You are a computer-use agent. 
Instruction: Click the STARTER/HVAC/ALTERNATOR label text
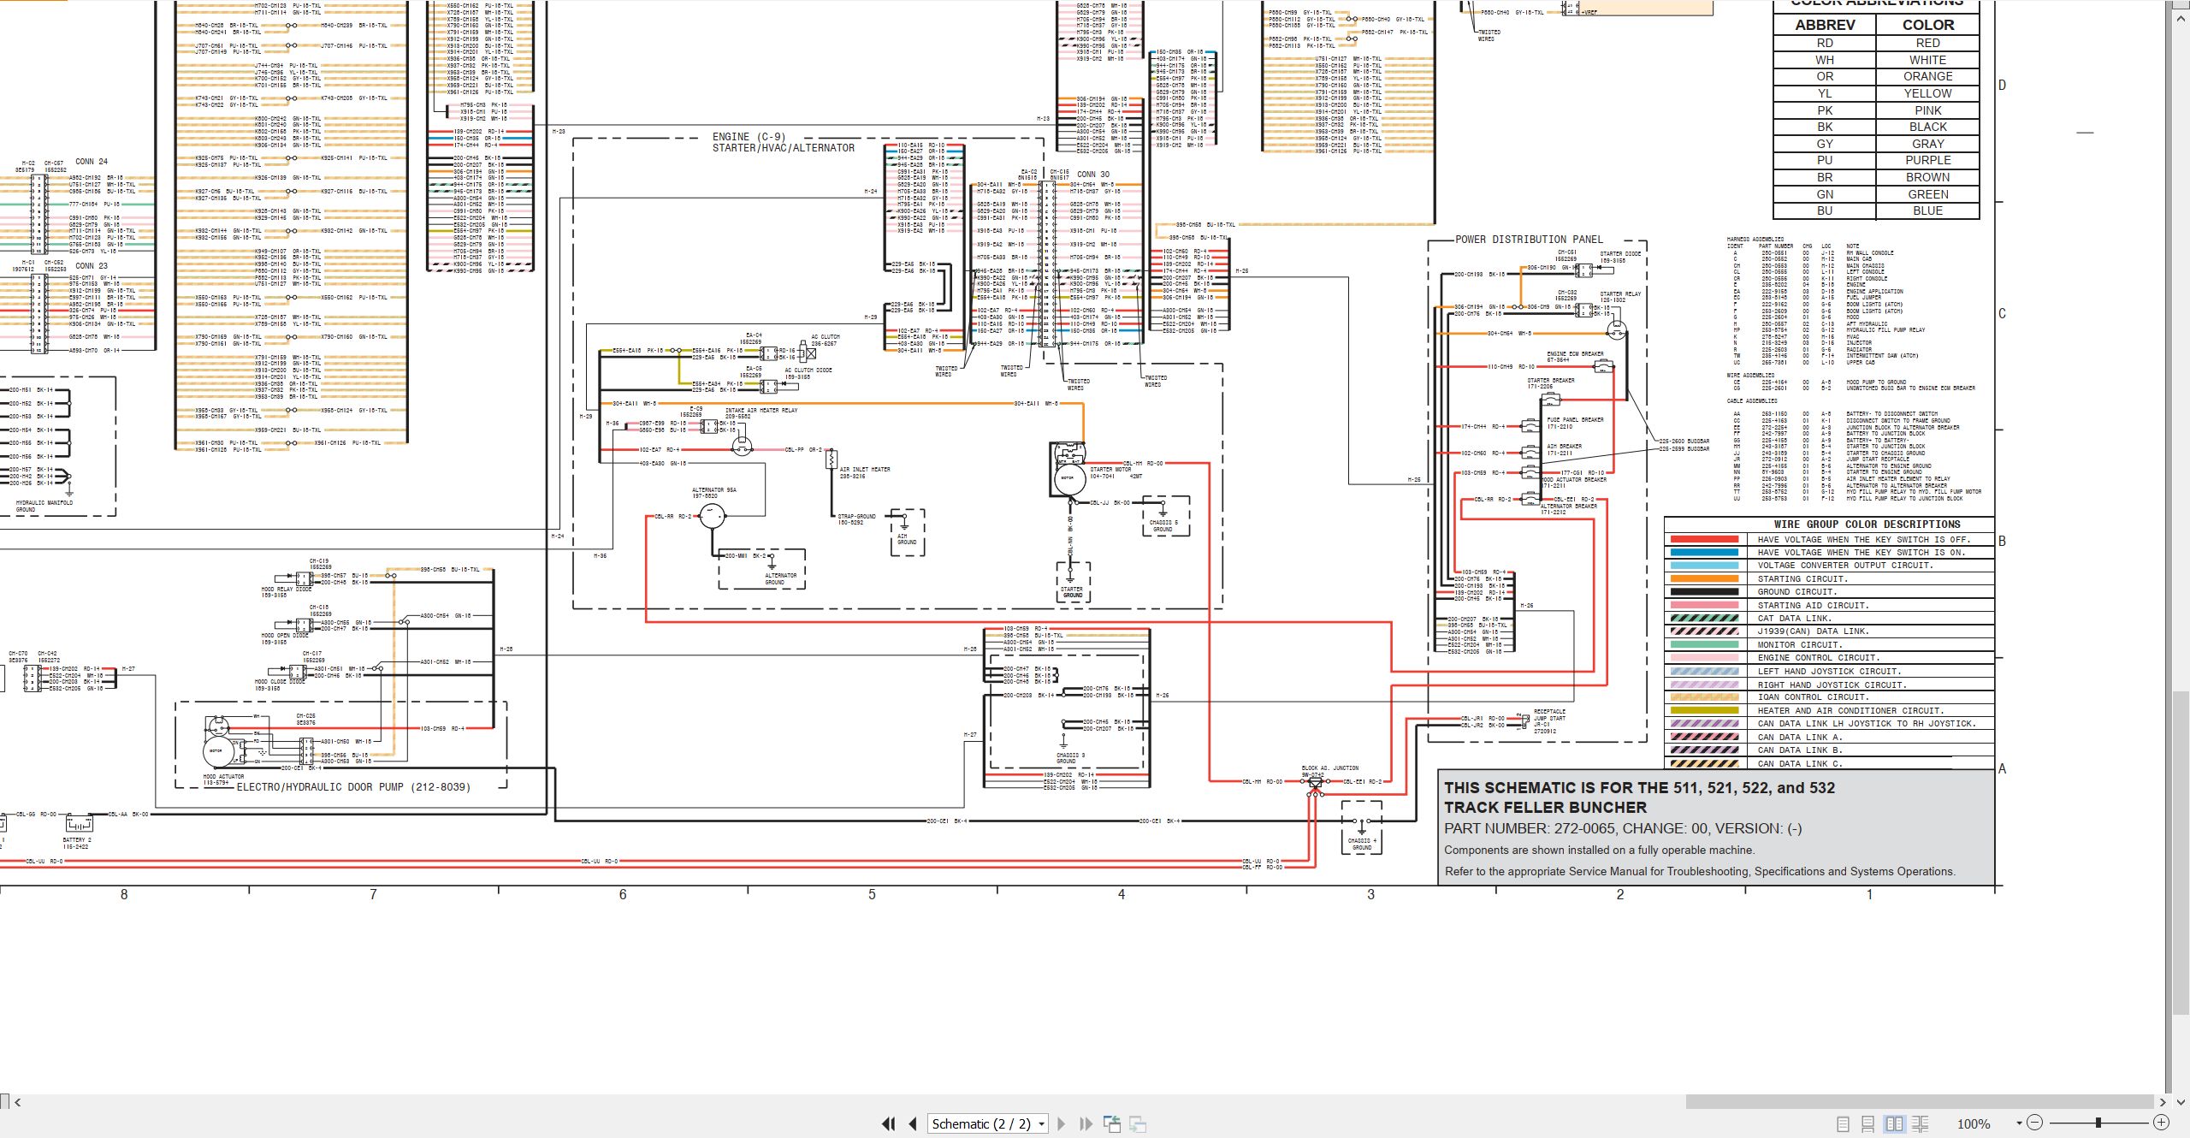(x=784, y=148)
